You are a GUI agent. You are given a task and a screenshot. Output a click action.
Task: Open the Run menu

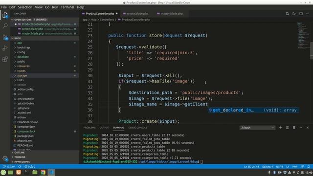[55, 7]
